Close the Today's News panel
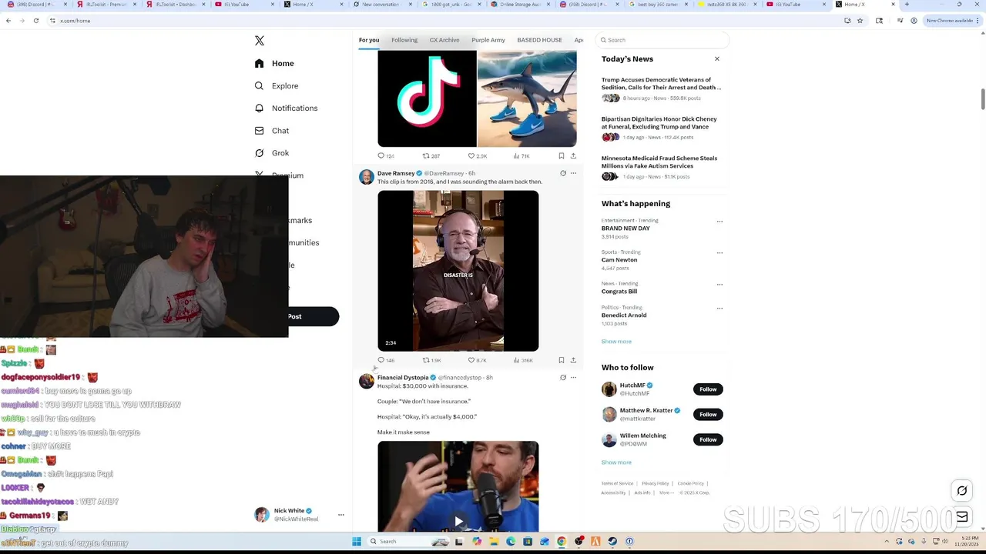This screenshot has width=986, height=554. (717, 58)
